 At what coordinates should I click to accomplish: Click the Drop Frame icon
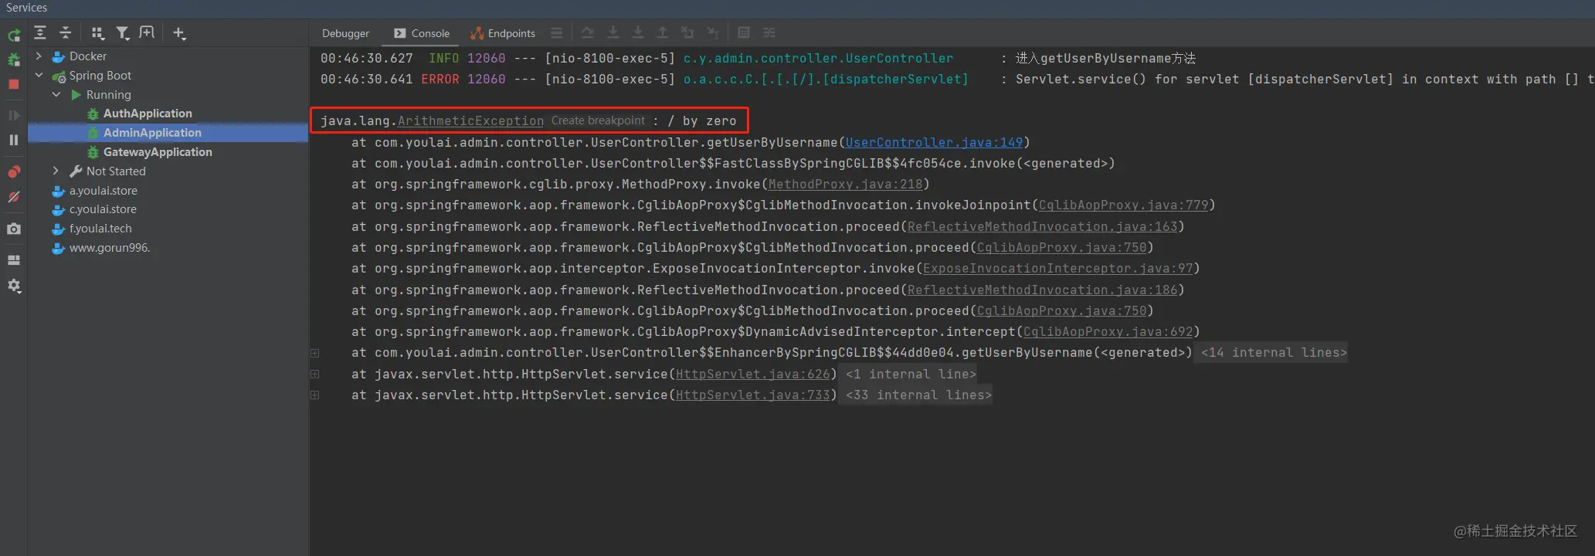[687, 32]
